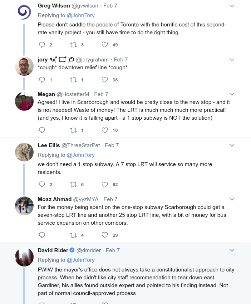Retweet Lee Ellis's 7 stop LRT tweet

click(73, 184)
